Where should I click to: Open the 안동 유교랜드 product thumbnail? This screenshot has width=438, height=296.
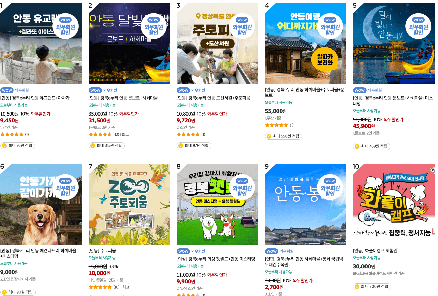[x=41, y=43]
